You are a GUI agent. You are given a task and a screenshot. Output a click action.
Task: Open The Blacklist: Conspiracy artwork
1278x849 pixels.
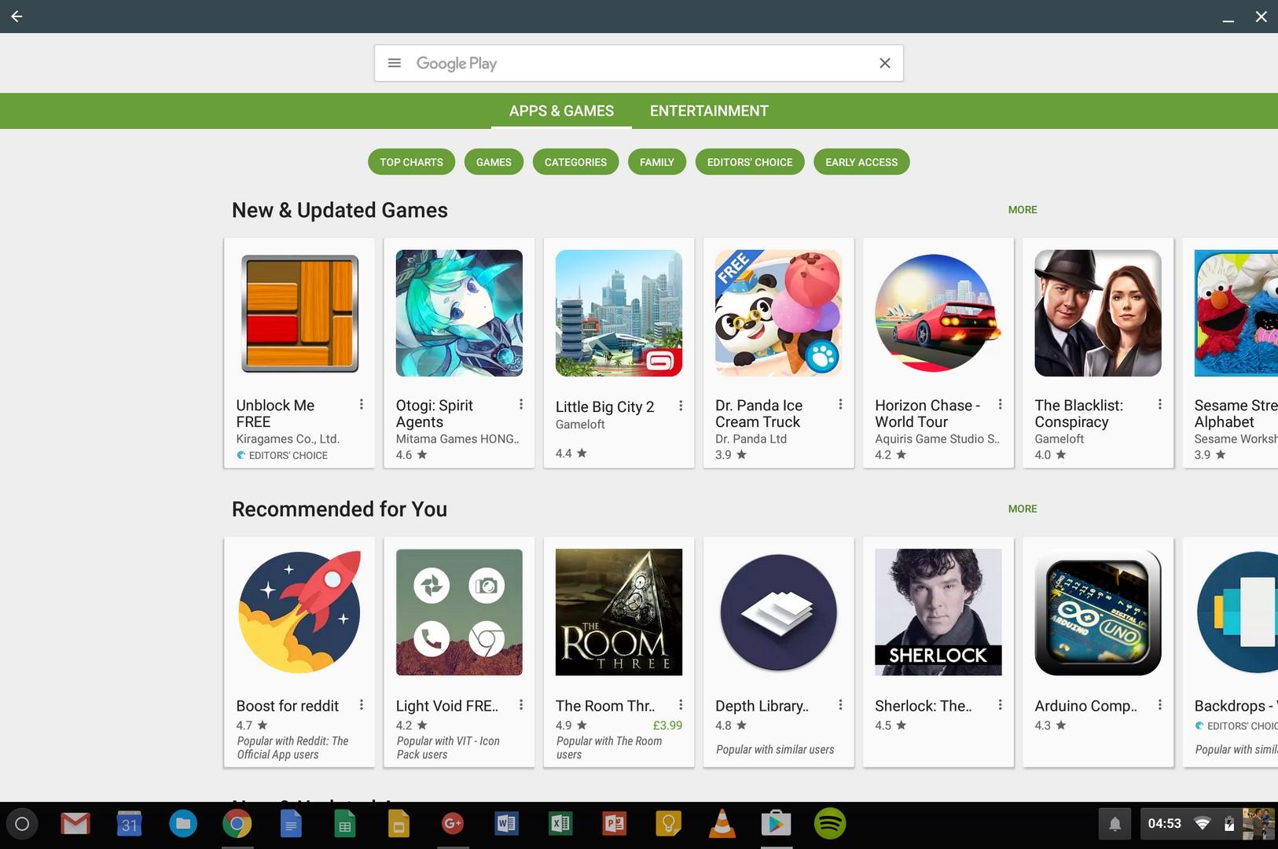pyautogui.click(x=1098, y=313)
